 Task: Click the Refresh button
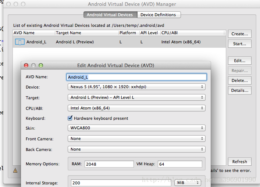pyautogui.click(x=240, y=162)
